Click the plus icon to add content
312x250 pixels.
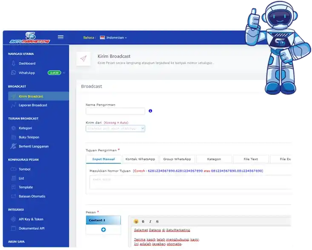point(103,230)
